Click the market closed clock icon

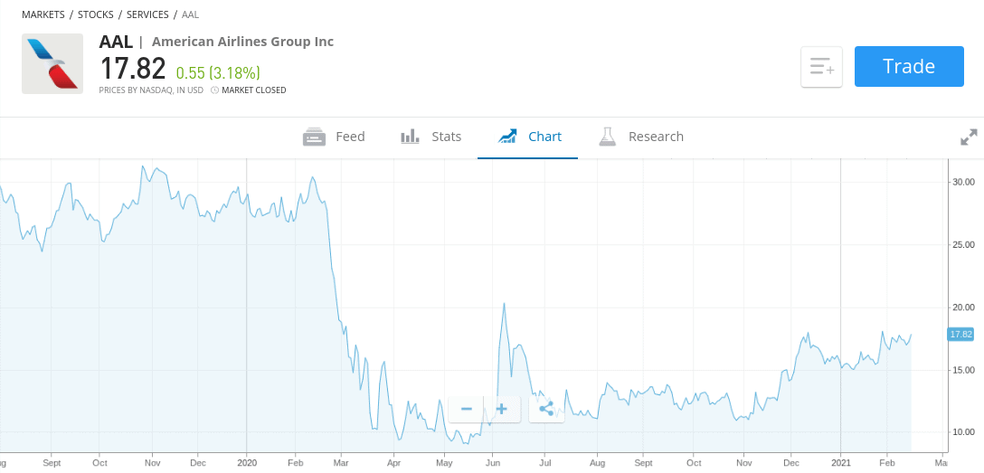coord(214,90)
